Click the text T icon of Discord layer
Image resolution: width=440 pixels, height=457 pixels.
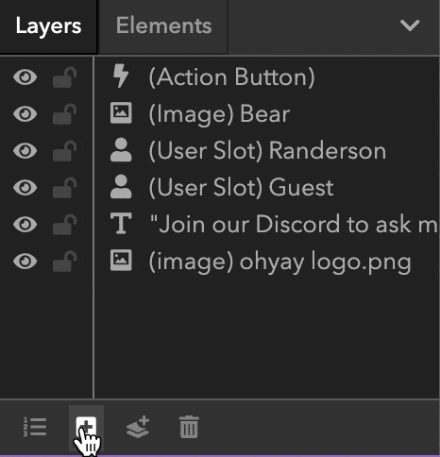pos(121,223)
